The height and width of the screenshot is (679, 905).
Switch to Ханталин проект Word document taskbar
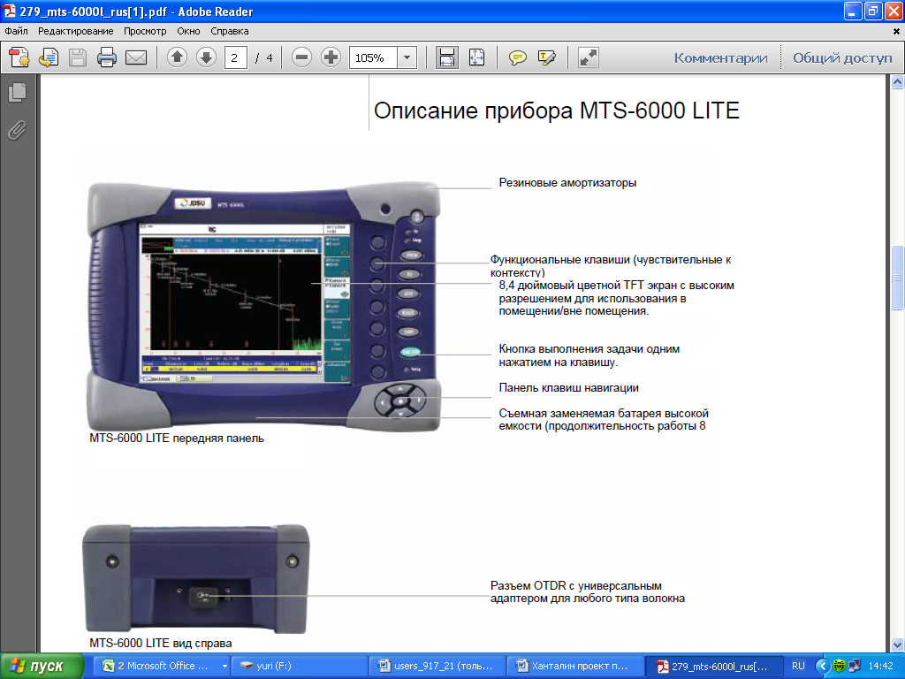tap(574, 666)
